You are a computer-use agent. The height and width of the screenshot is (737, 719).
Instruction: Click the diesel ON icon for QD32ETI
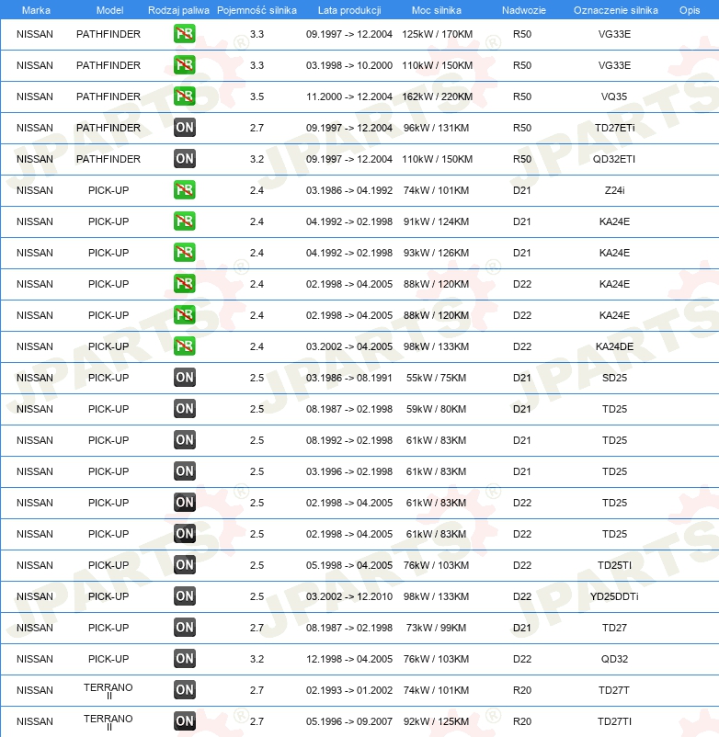coord(184,159)
